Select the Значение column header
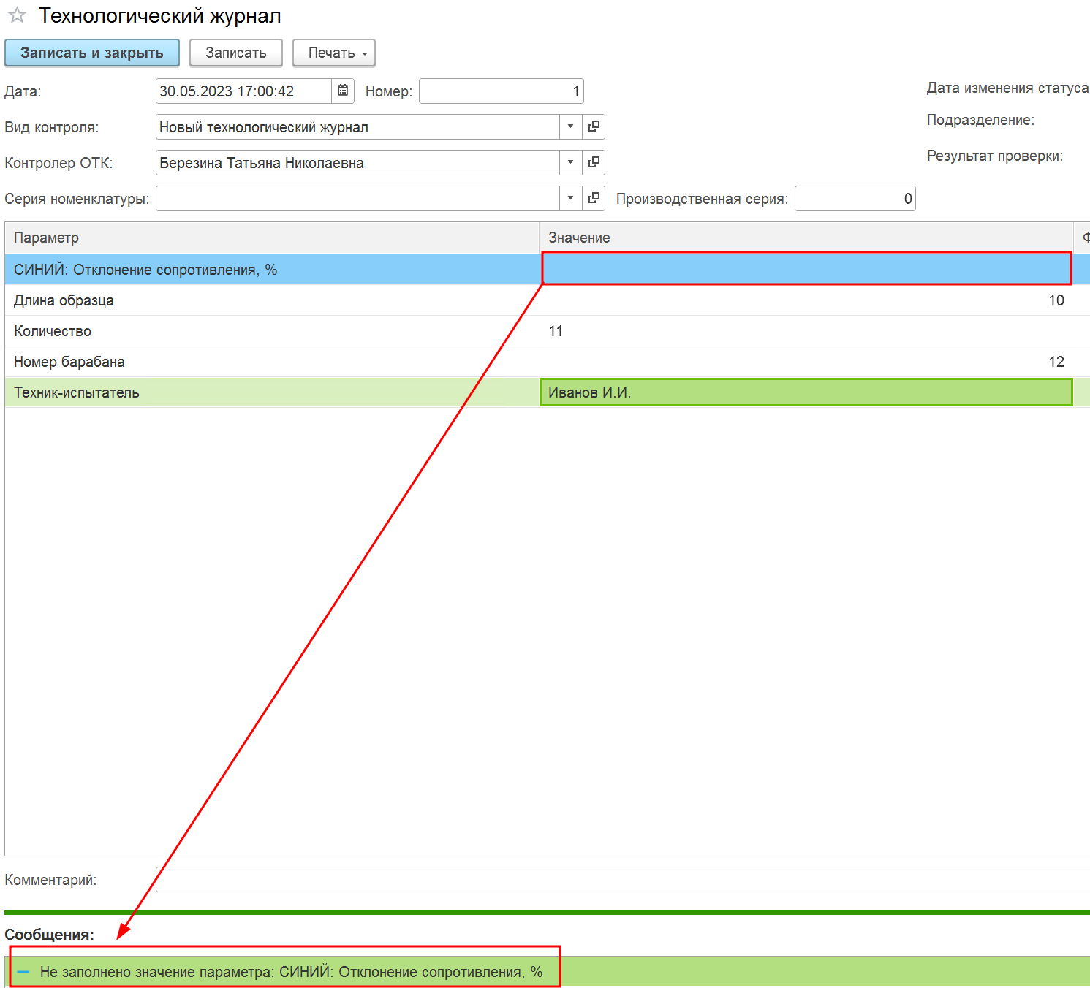 point(806,237)
